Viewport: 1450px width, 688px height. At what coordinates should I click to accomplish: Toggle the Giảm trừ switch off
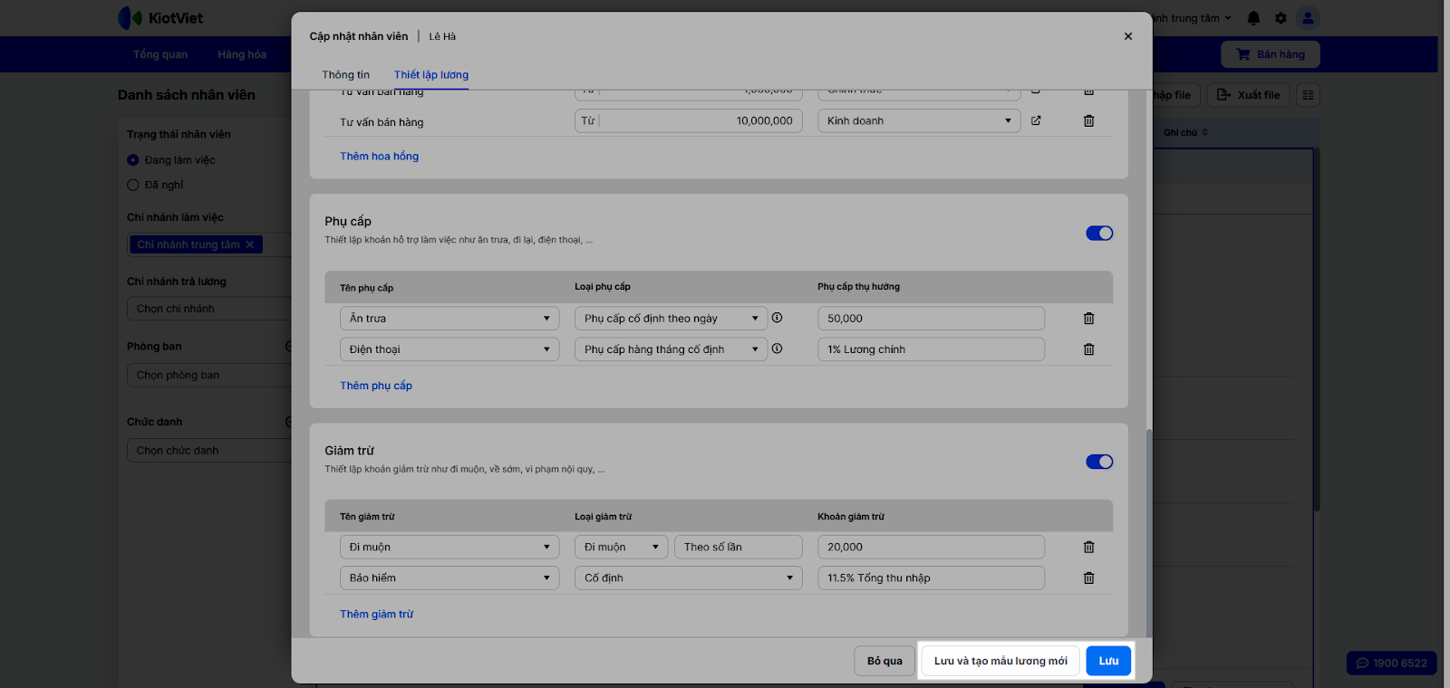[1098, 462]
